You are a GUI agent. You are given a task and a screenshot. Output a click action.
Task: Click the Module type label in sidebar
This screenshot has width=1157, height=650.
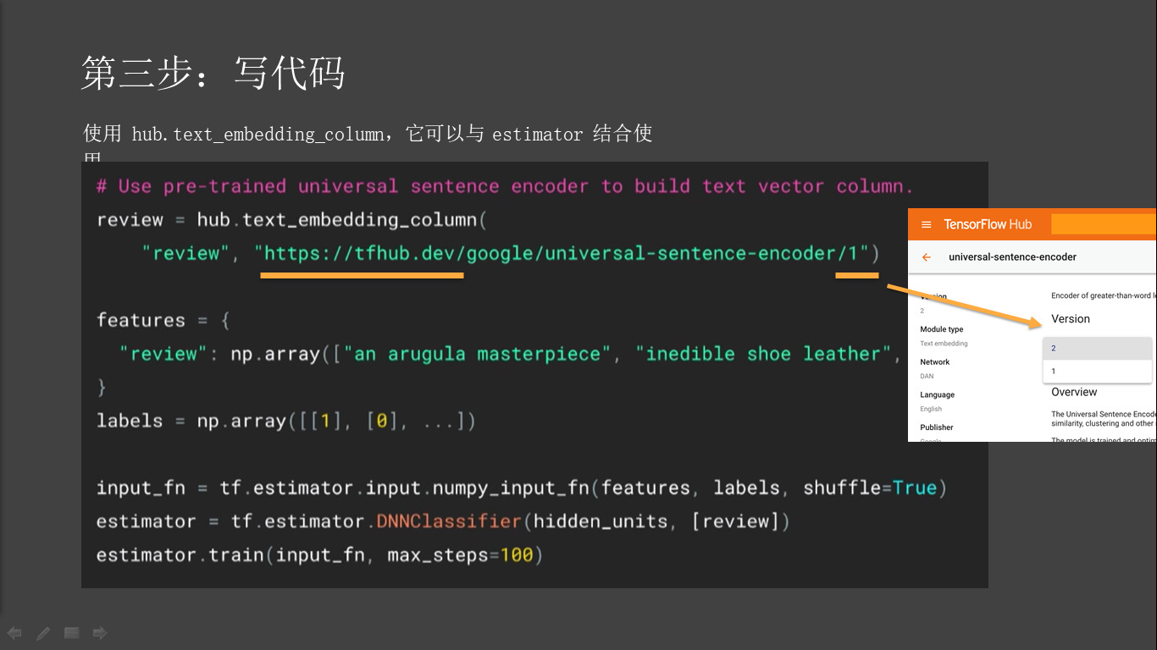point(941,329)
